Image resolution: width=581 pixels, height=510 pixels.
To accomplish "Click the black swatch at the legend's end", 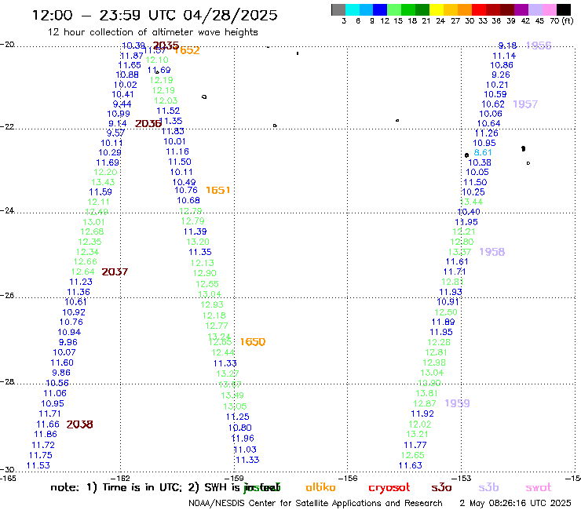I will pos(564,9).
